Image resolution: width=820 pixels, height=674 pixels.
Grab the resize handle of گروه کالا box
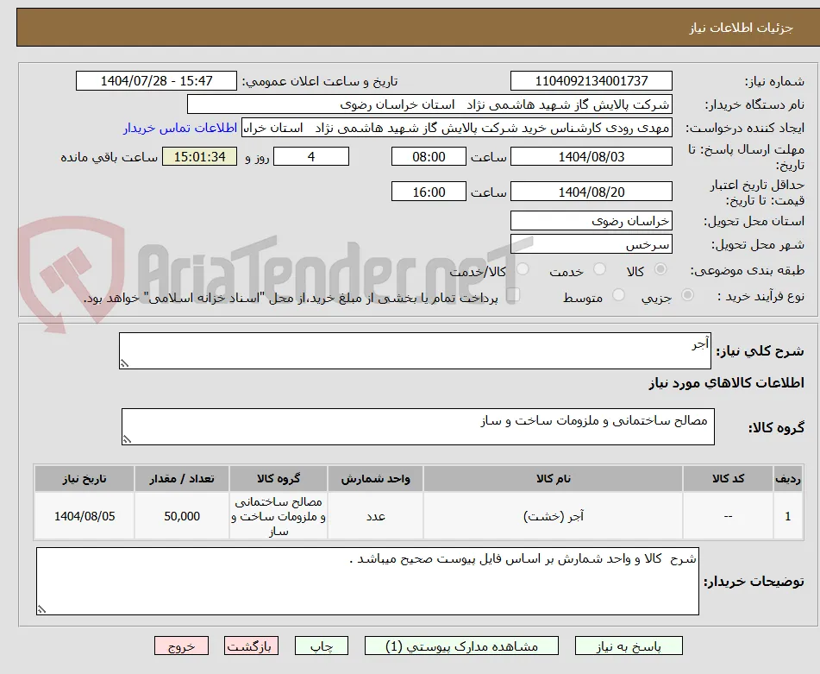[x=127, y=439]
